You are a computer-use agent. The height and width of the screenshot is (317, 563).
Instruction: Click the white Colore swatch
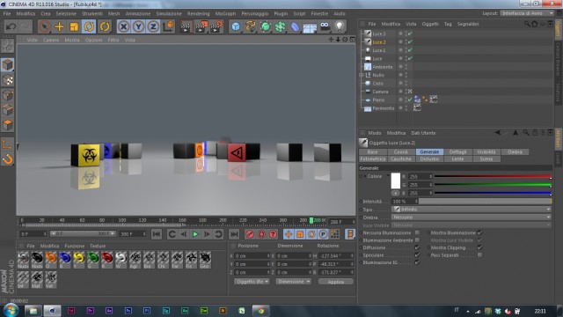click(x=395, y=181)
